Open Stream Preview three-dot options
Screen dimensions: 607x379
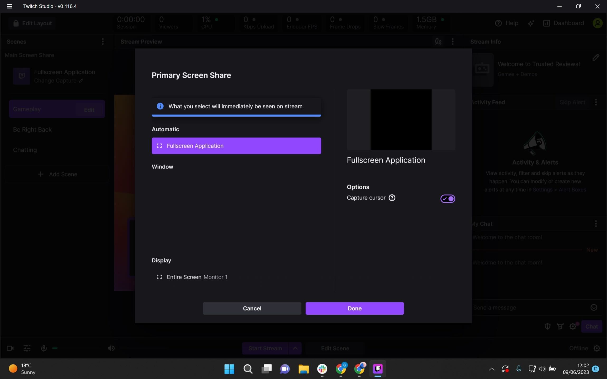click(x=453, y=41)
